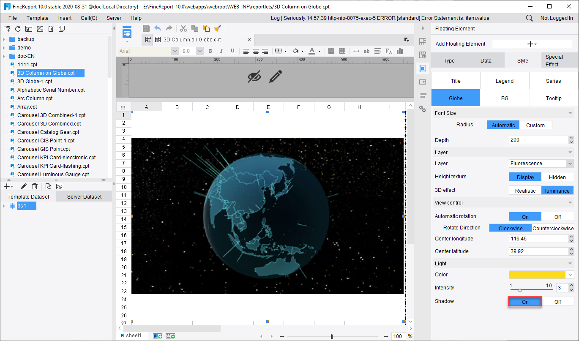
Task: Click the yellow Light Color swatch
Action: coord(537,275)
